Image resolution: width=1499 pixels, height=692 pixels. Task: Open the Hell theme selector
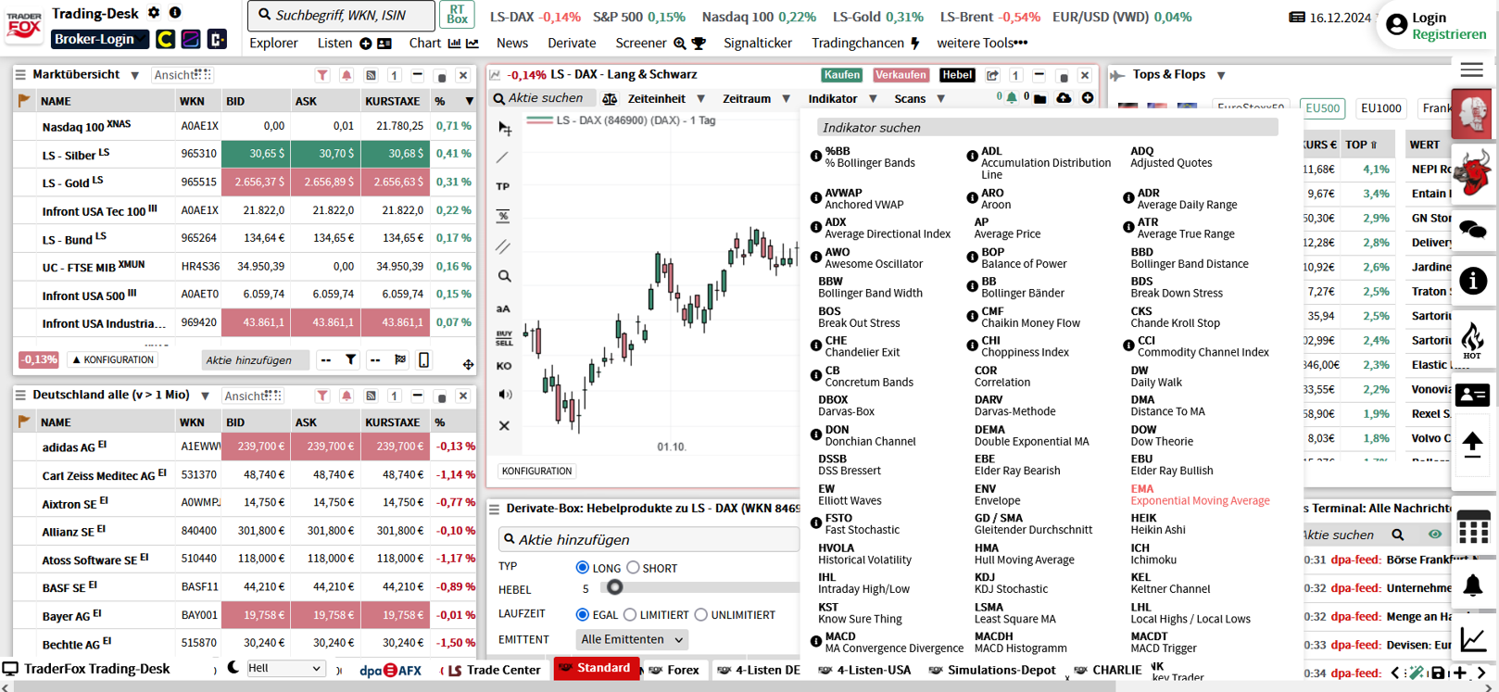(x=284, y=669)
